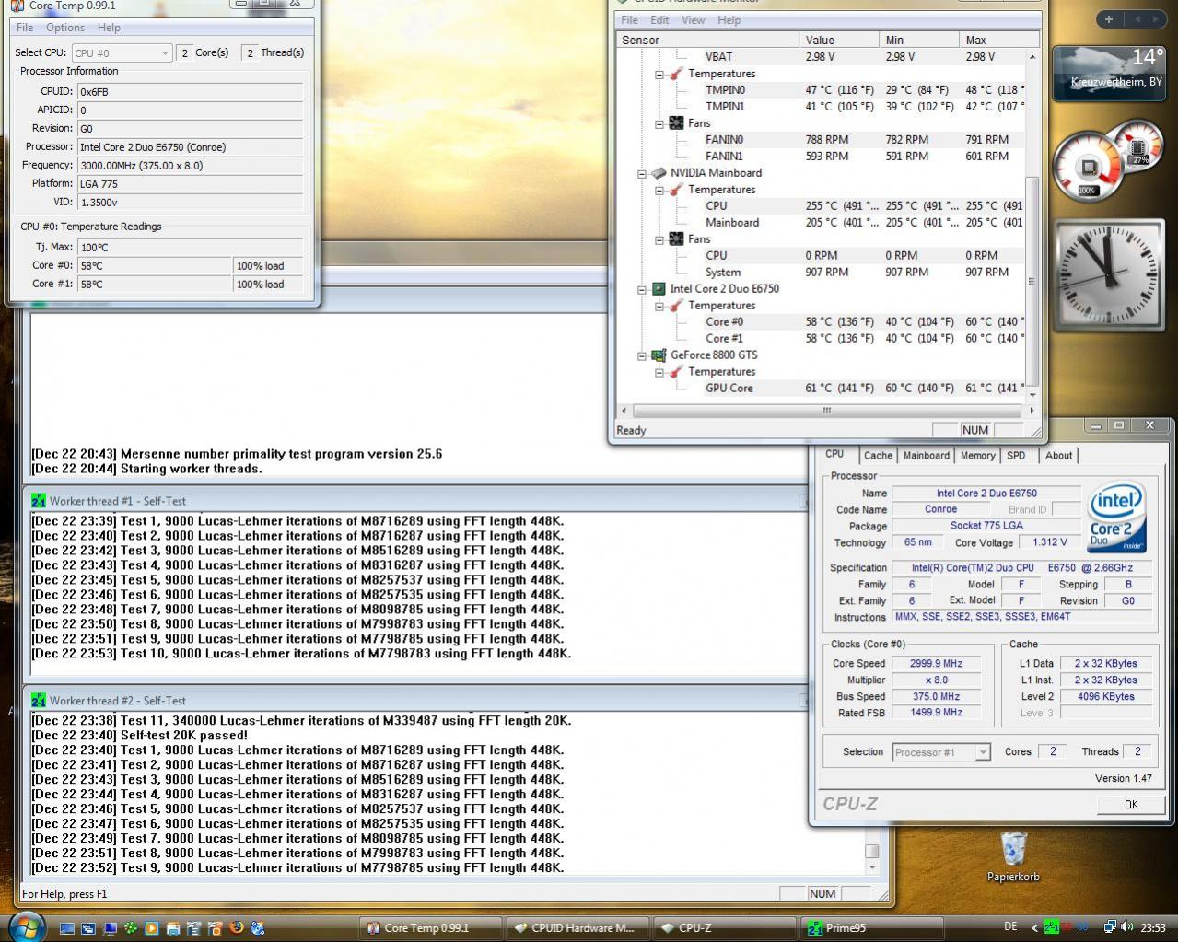1178x942 pixels.
Task: Switch to Mainboard tab in CPU-Z
Action: [926, 456]
